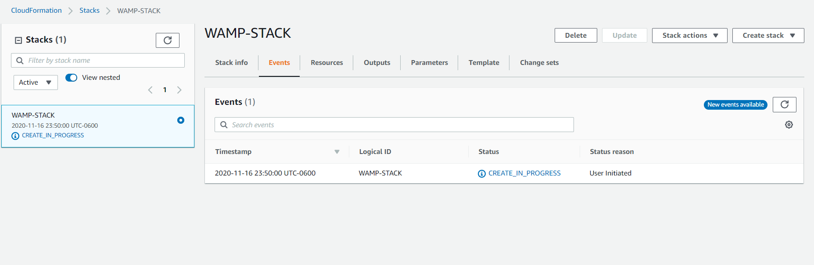This screenshot has width=814, height=265.
Task: Click CREATE_IN_PROGRESS status in sidebar
Action: pos(53,136)
